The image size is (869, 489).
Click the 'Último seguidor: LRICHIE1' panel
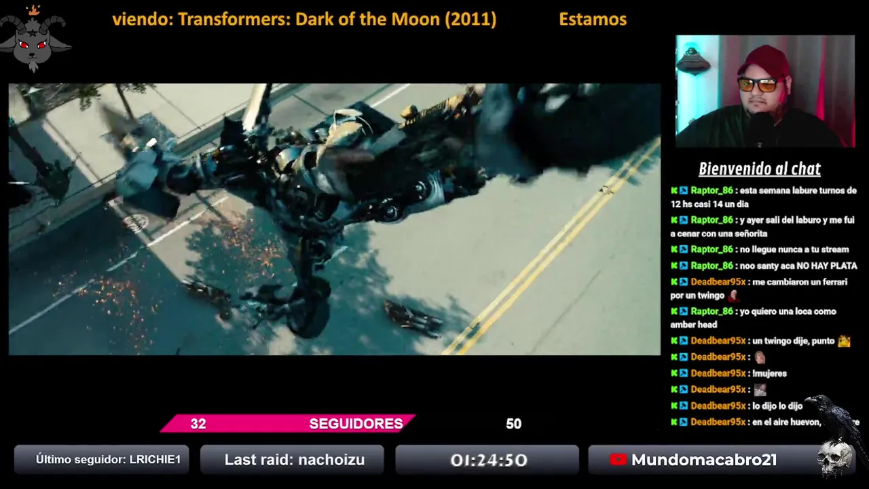102,460
